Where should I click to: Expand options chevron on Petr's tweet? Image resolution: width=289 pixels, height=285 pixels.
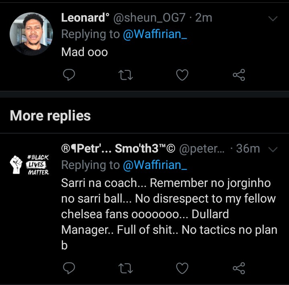click(273, 149)
